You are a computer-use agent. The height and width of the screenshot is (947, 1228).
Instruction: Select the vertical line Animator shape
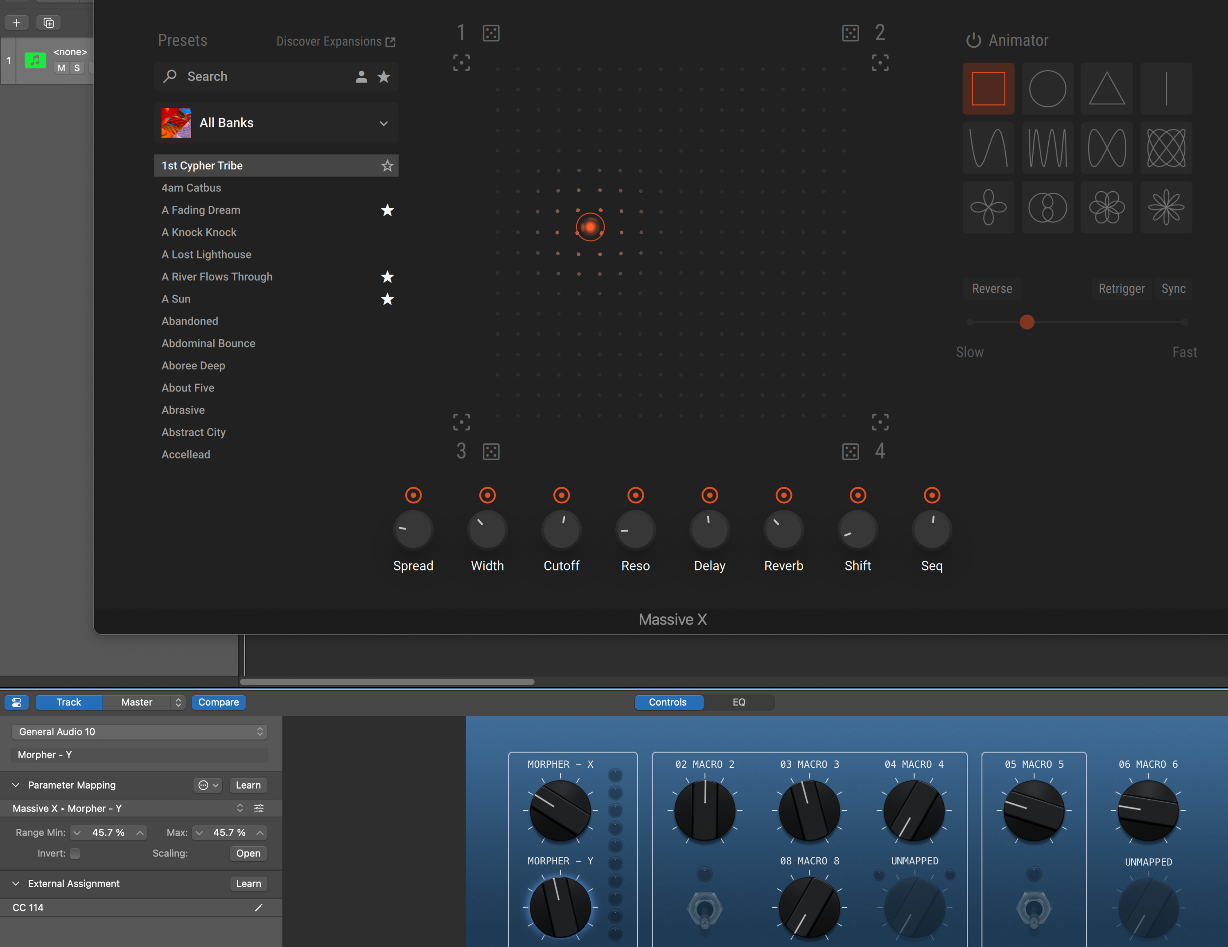pos(1166,89)
